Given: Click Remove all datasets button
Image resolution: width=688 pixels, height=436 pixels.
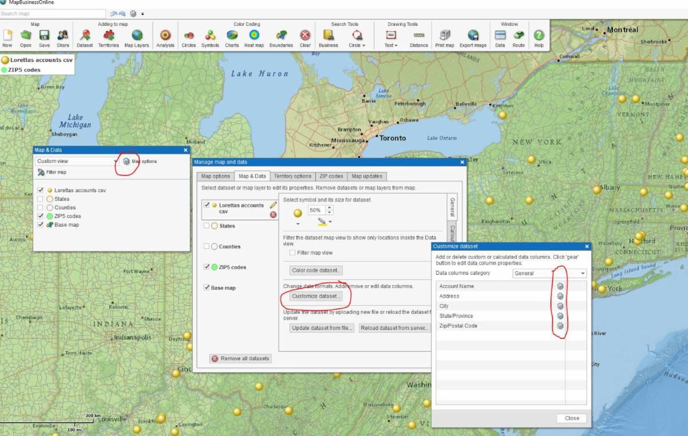Looking at the screenshot, I should tap(240, 359).
